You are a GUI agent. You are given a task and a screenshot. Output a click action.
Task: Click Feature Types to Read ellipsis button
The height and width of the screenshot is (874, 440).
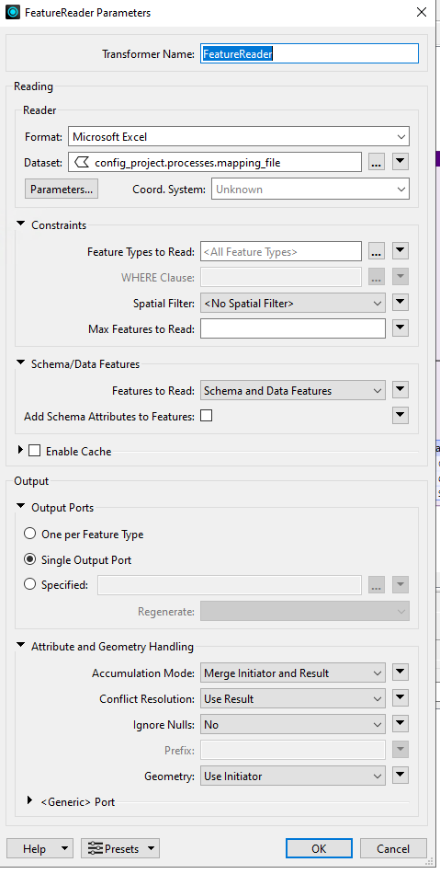click(377, 251)
